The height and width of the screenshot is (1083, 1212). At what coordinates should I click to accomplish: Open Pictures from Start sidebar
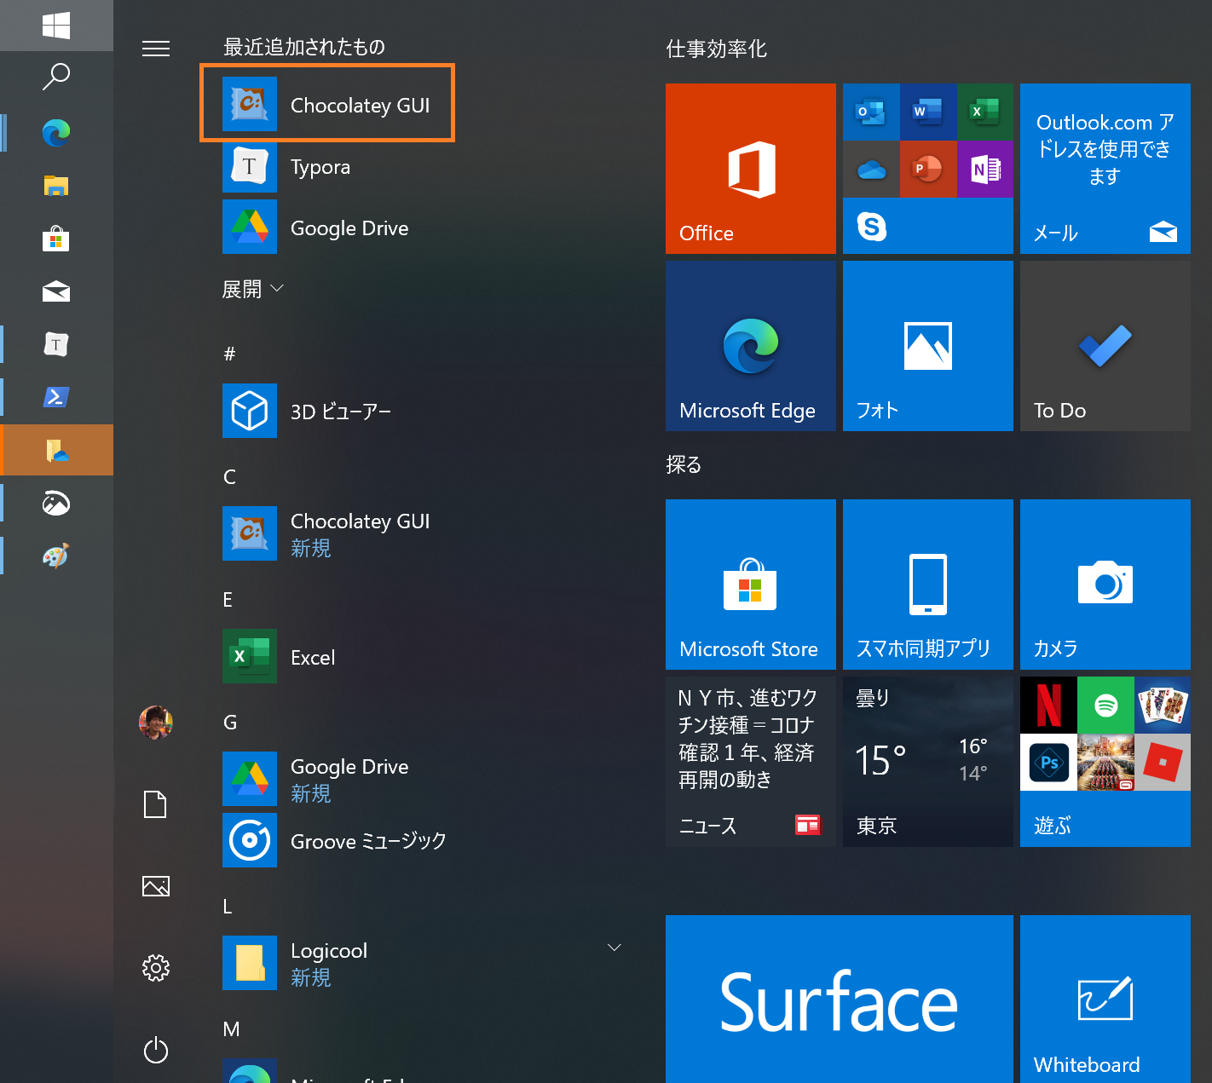(x=156, y=886)
